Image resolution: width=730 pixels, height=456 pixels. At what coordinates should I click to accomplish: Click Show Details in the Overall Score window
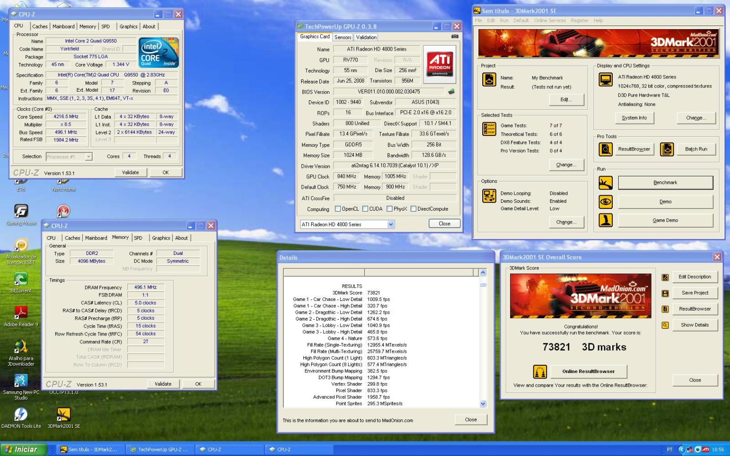tap(694, 325)
